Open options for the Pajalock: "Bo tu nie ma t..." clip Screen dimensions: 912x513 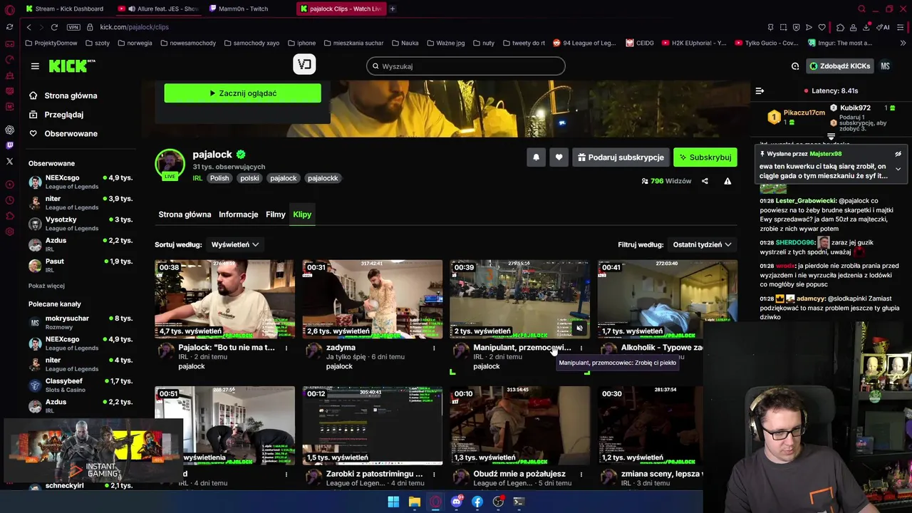[286, 348]
